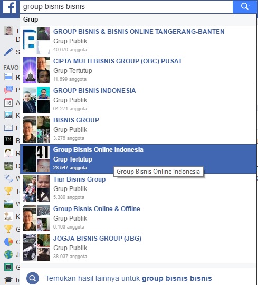Screen dimensions: 258x285
Task: Click the 'Grup' section header
Action: (x=31, y=20)
